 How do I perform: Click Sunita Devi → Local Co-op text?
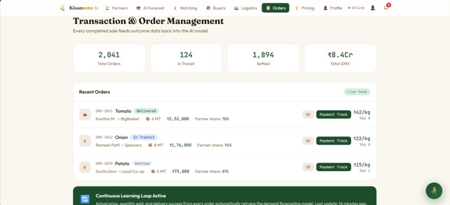120,172
